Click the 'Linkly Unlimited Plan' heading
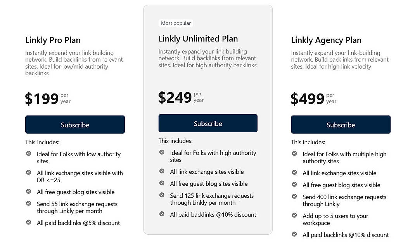Viewport: 415px width, 247px height. tap(198, 39)
